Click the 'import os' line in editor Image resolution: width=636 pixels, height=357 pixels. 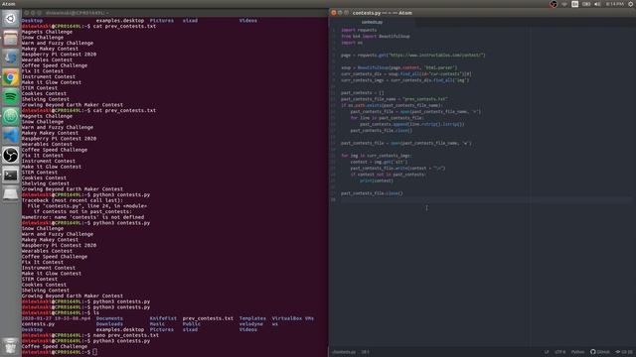(351, 43)
